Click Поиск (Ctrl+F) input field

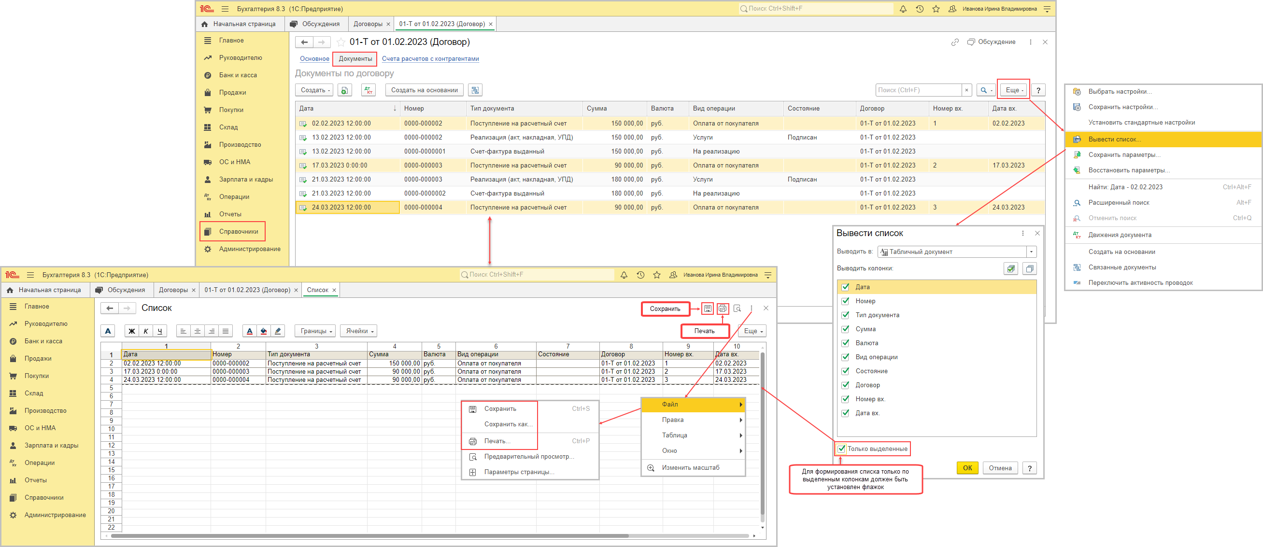[x=918, y=90]
